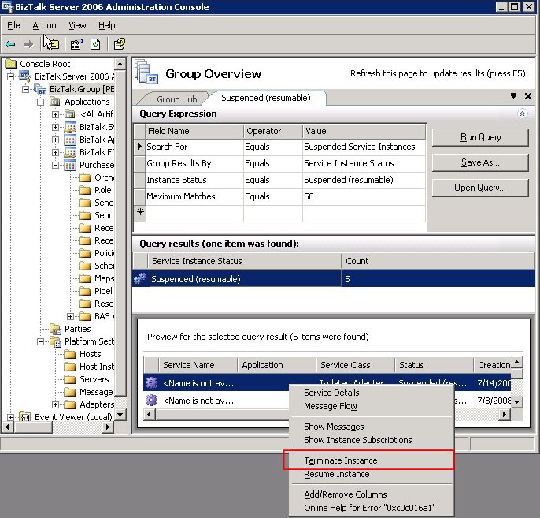
Task: Select the Parties node icon
Action: 56,329
